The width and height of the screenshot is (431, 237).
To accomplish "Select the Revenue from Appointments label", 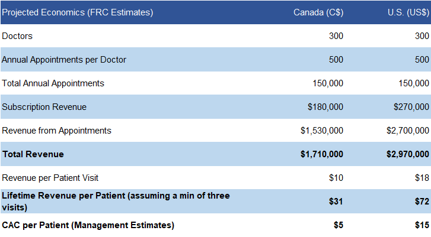I will pos(57,130).
